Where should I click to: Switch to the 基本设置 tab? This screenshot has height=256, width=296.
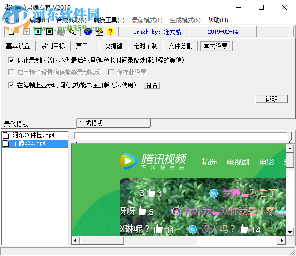pos(18,46)
